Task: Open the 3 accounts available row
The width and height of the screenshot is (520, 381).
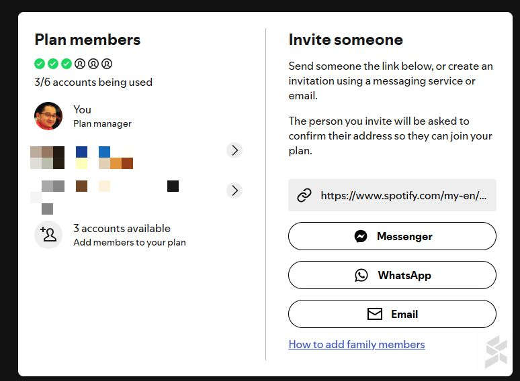Action: [x=110, y=235]
